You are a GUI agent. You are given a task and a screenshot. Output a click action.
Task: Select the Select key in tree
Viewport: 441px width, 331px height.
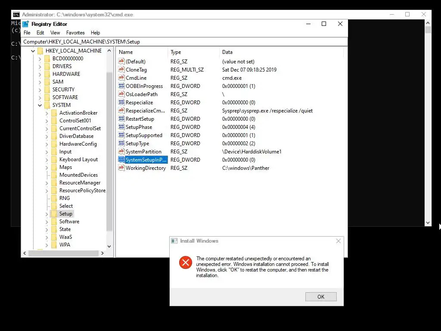pos(66,206)
